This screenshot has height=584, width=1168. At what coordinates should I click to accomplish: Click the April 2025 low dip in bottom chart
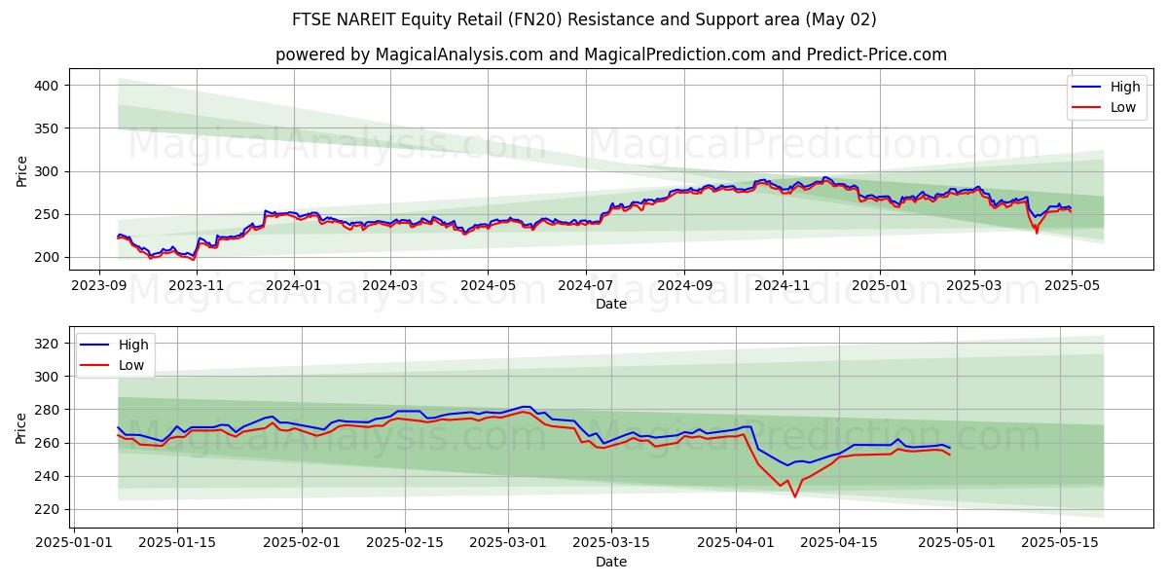pyautogui.click(x=794, y=496)
